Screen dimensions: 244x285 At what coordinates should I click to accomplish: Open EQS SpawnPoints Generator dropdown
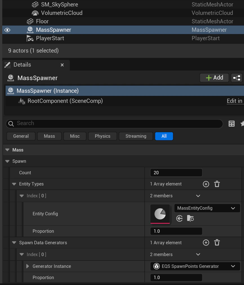195,266
